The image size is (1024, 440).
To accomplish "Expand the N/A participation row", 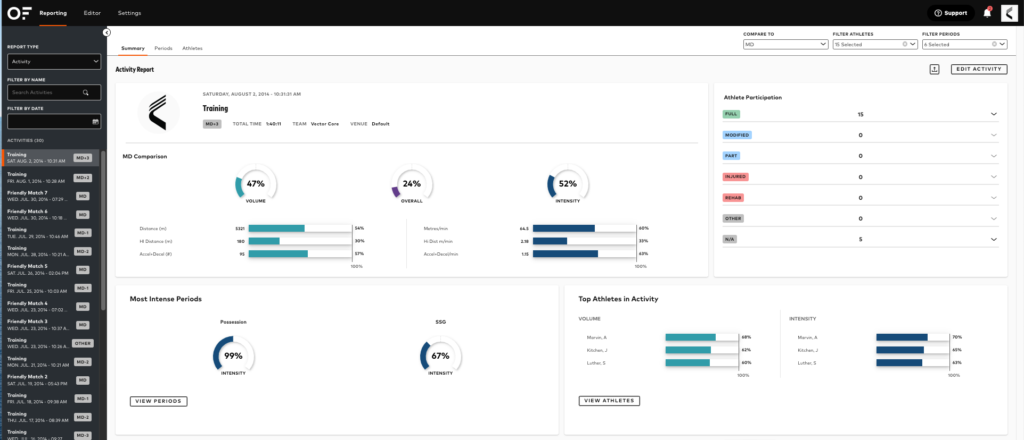I will [993, 240].
